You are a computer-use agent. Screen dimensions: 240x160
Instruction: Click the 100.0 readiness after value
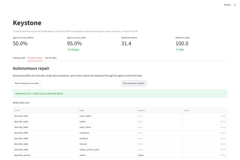coord(182,44)
